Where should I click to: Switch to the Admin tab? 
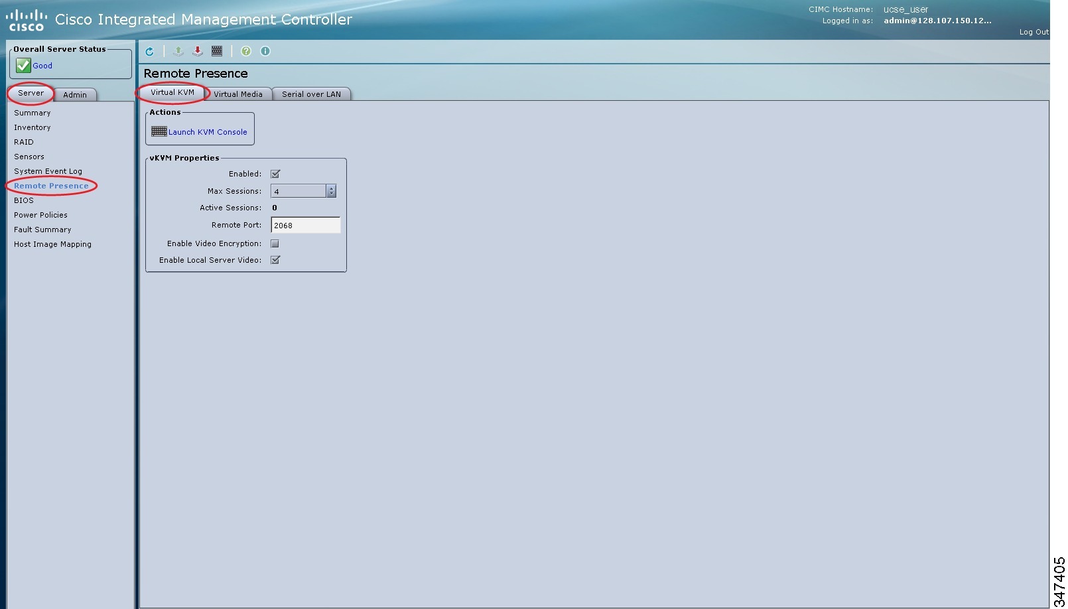74,94
